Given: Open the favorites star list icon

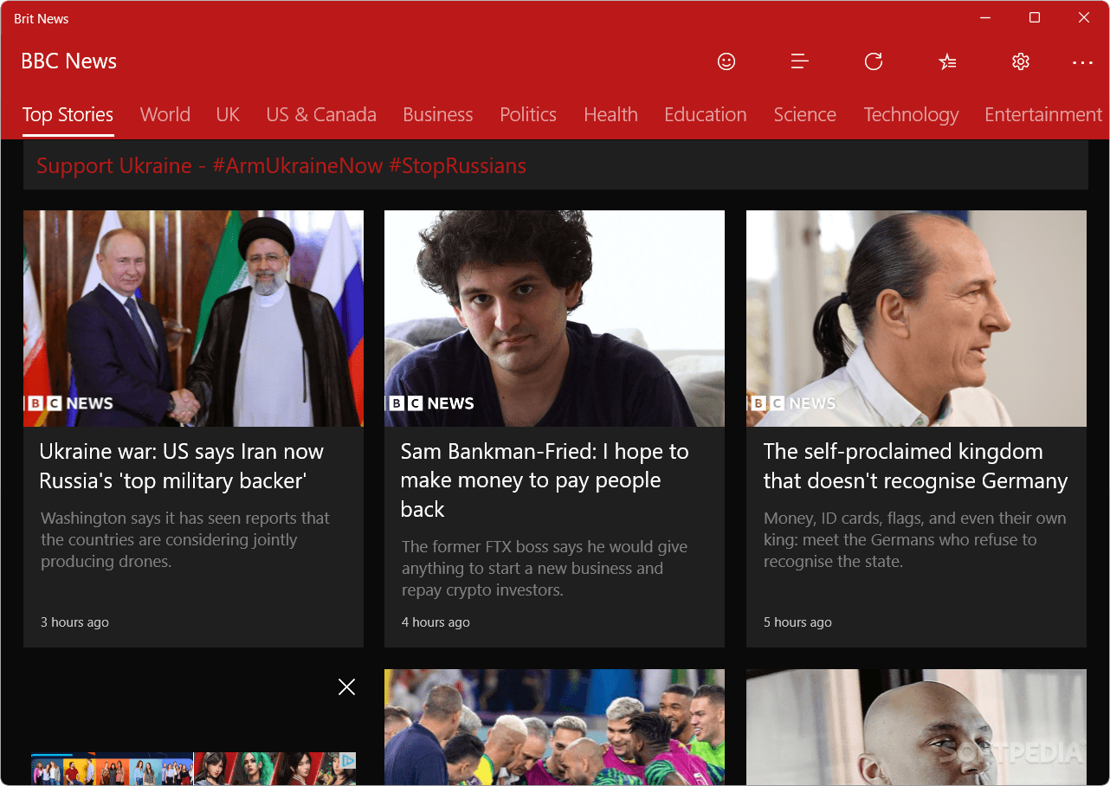Looking at the screenshot, I should point(947,61).
